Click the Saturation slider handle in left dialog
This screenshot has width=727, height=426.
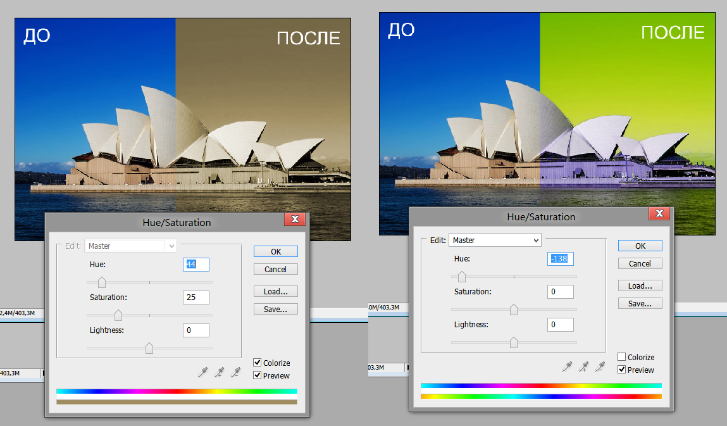click(x=118, y=316)
